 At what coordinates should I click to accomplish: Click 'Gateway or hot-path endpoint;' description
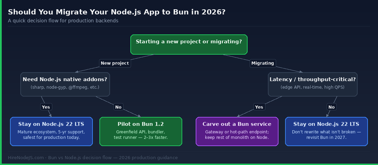coord(237,132)
